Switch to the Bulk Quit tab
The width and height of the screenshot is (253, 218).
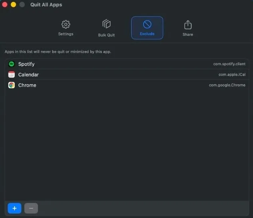point(106,28)
